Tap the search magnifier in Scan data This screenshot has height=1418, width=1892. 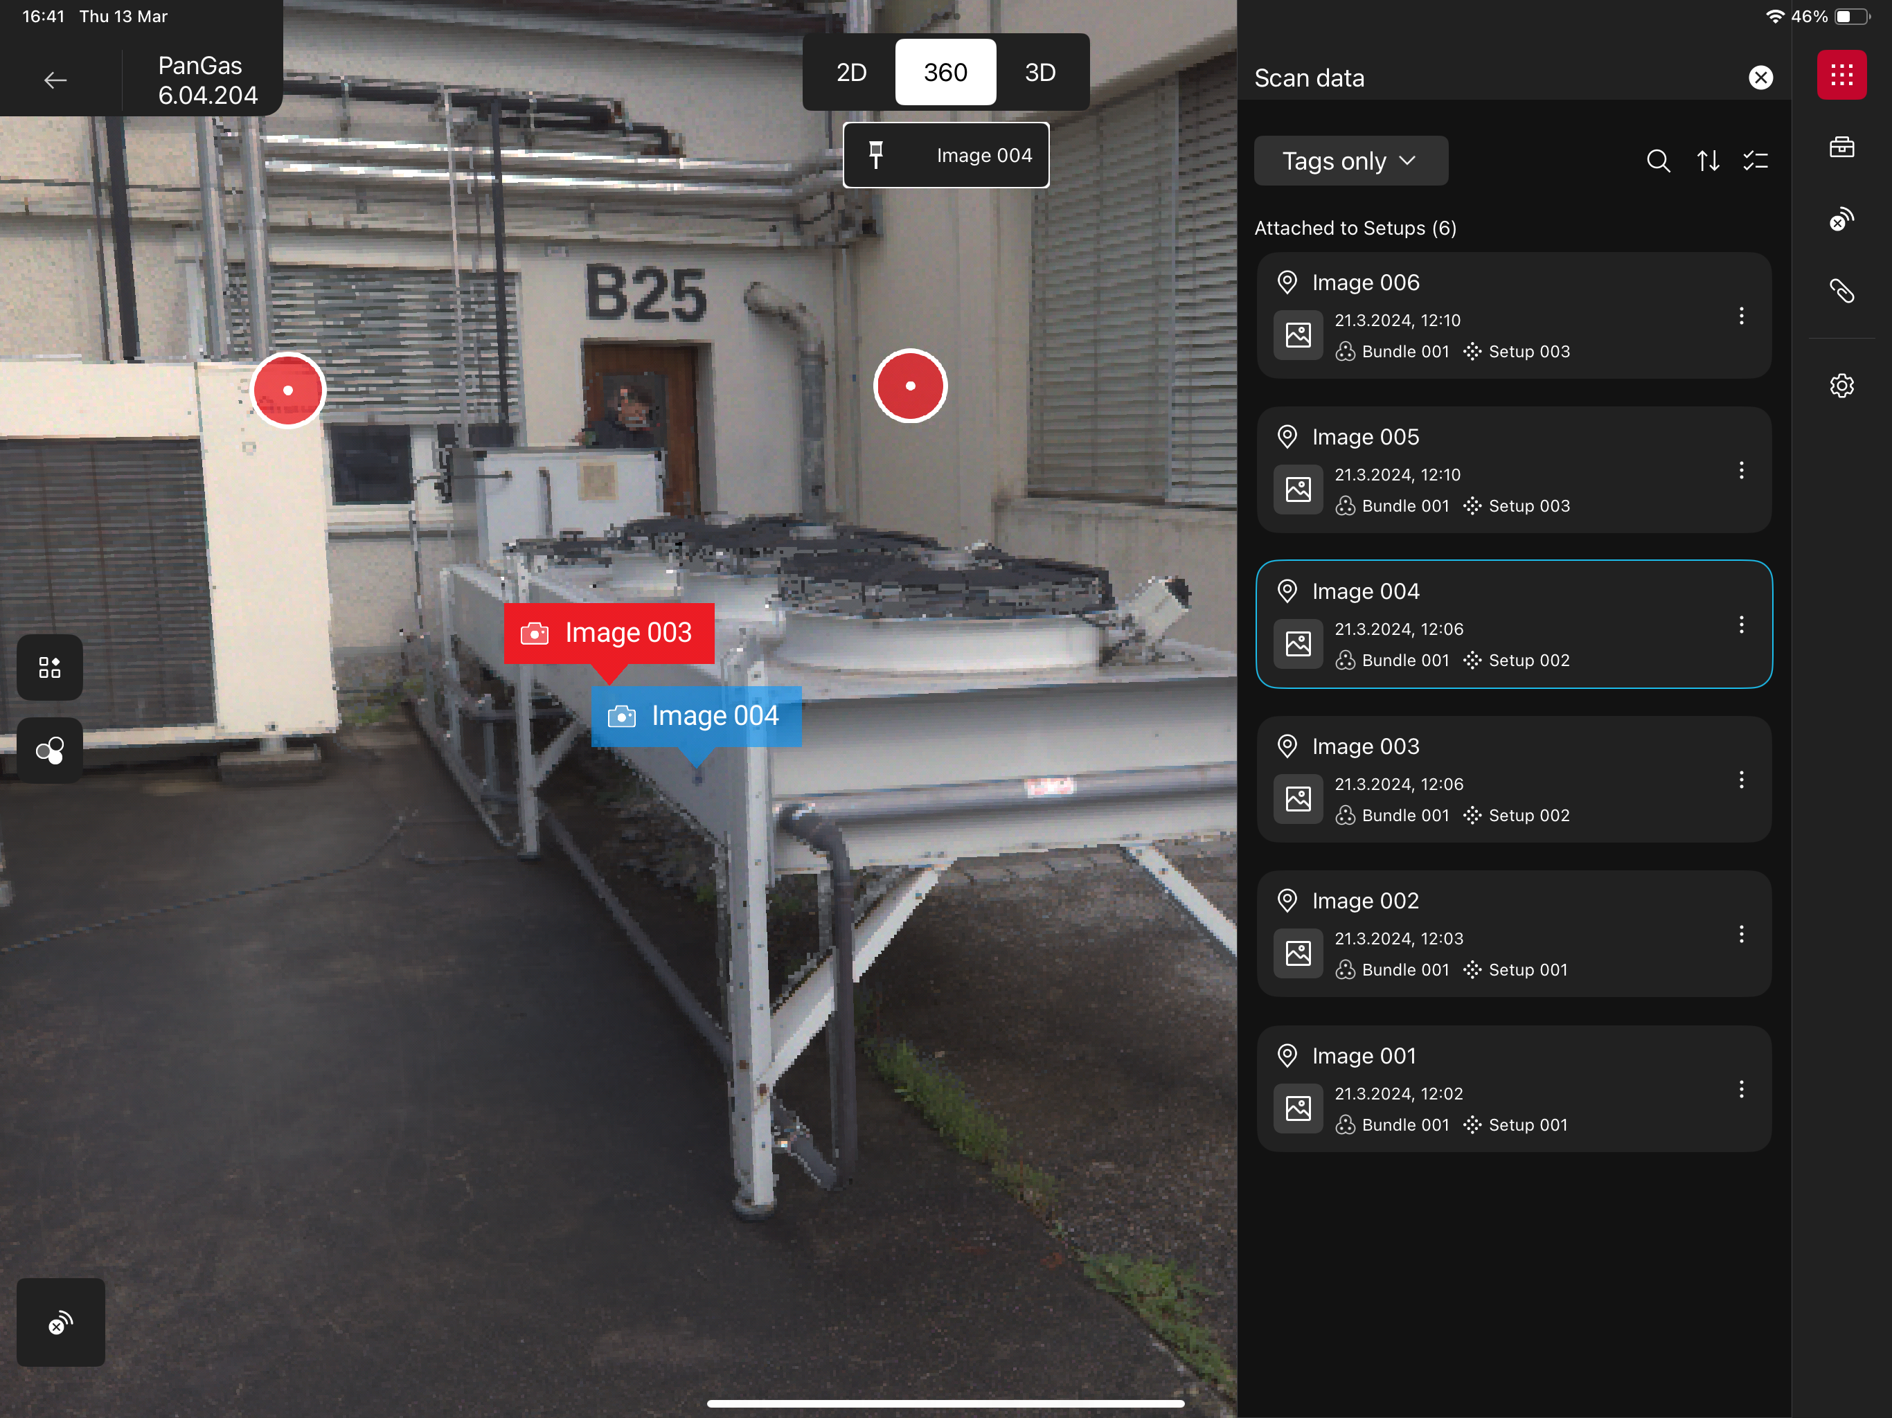[1658, 161]
